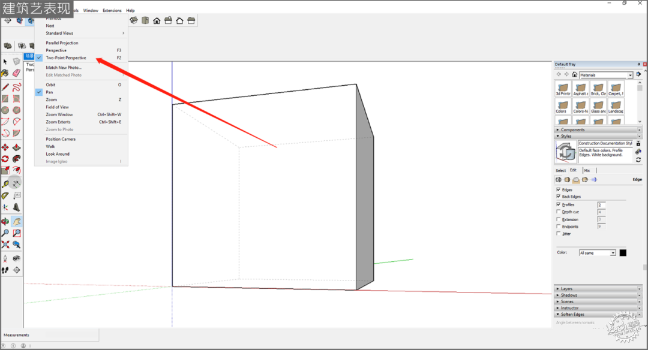Activate the Move tool
Screen dimensions: 648x350
coord(5,147)
